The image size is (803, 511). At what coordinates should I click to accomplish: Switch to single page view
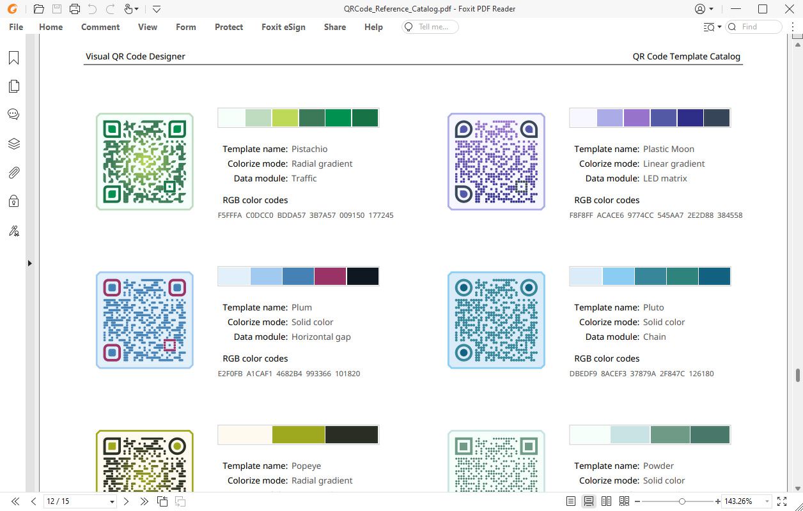(571, 501)
